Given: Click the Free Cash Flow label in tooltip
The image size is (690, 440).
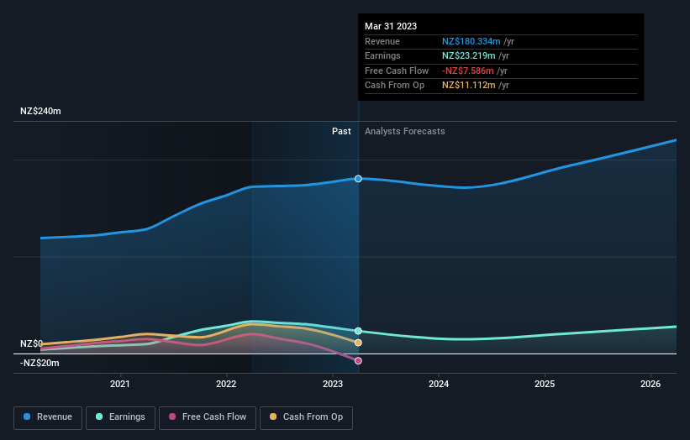Looking at the screenshot, I should coord(397,71).
